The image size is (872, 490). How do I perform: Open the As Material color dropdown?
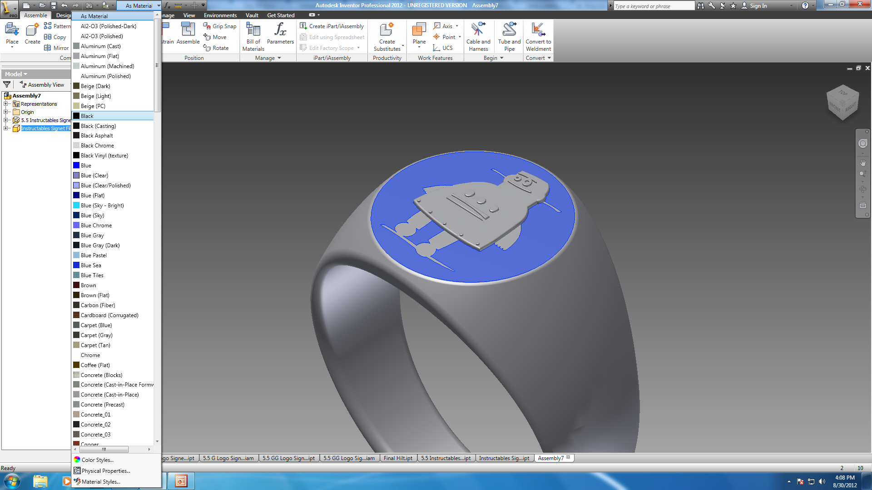coord(139,5)
